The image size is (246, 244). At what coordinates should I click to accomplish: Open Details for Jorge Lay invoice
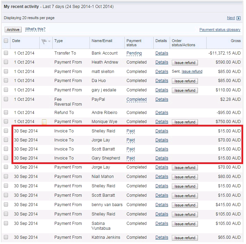click(x=162, y=140)
